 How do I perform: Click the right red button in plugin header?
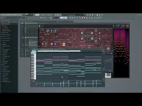[x=128, y=26]
